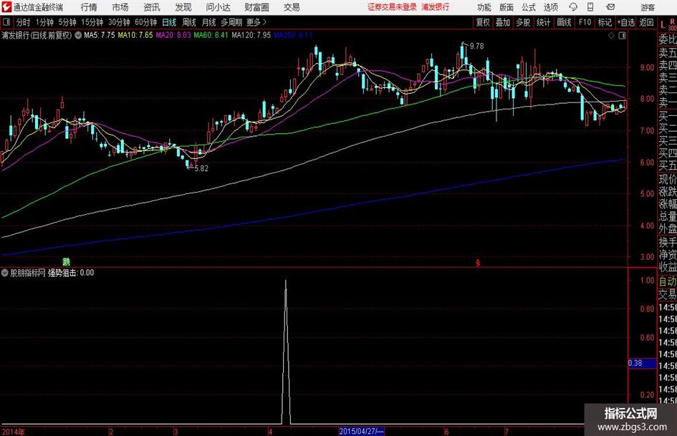The height and width of the screenshot is (436, 677).
Task: Click the MA20: 8.03 indicator value
Action: coord(173,35)
